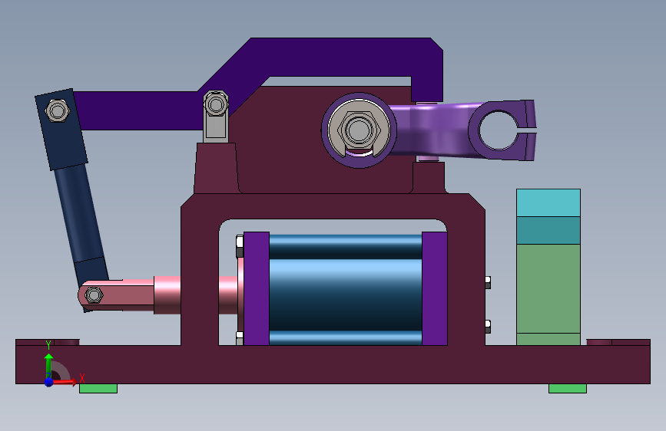Select the teal middle block on right
Viewport: 666px width, 431px height.
coord(548,230)
